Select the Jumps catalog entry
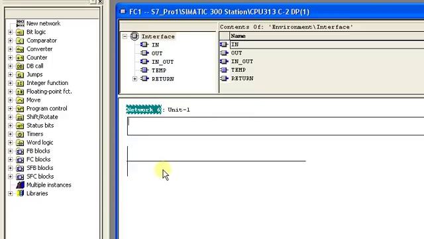Screen dimensions: 424x239 point(34,74)
